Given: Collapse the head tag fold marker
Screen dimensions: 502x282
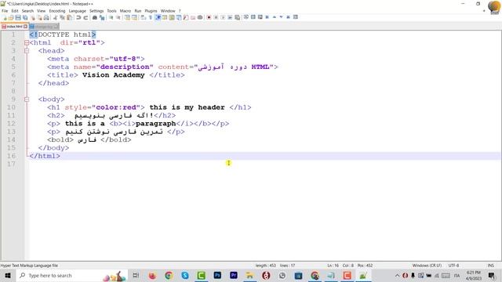Looking at the screenshot, I should (27, 51).
